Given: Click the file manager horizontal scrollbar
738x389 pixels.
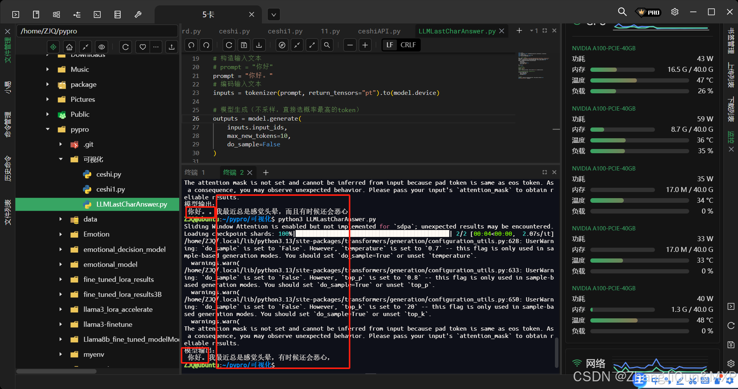Looking at the screenshot, I should [x=56, y=371].
